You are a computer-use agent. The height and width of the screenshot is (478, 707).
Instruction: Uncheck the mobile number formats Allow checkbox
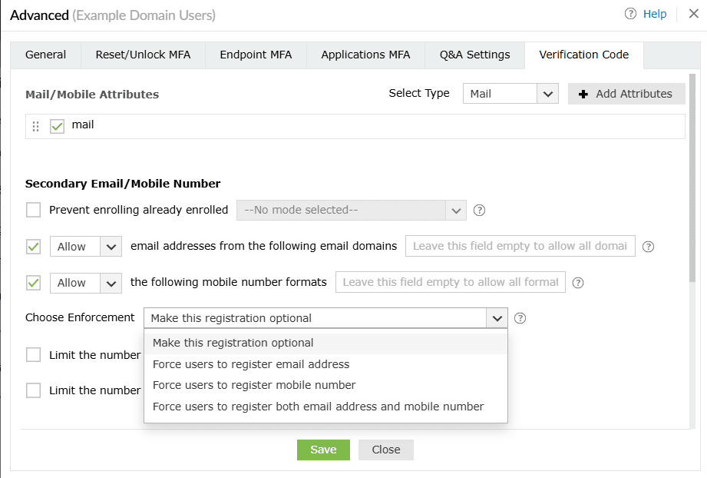point(33,282)
